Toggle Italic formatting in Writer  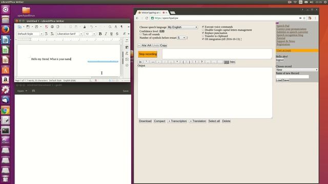[x=106, y=34]
